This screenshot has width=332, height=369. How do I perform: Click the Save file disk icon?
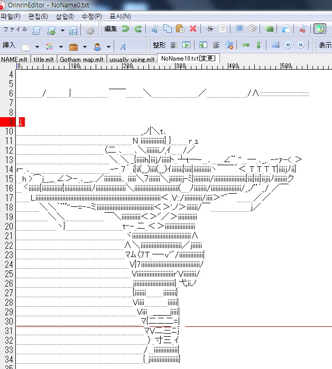click(73, 30)
